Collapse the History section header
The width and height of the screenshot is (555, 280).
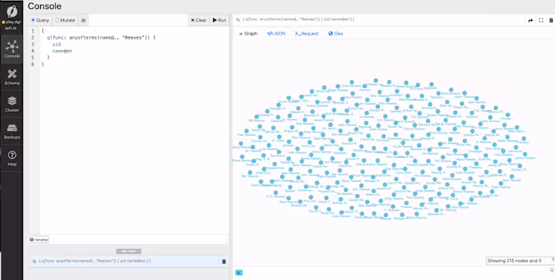[x=128, y=252]
